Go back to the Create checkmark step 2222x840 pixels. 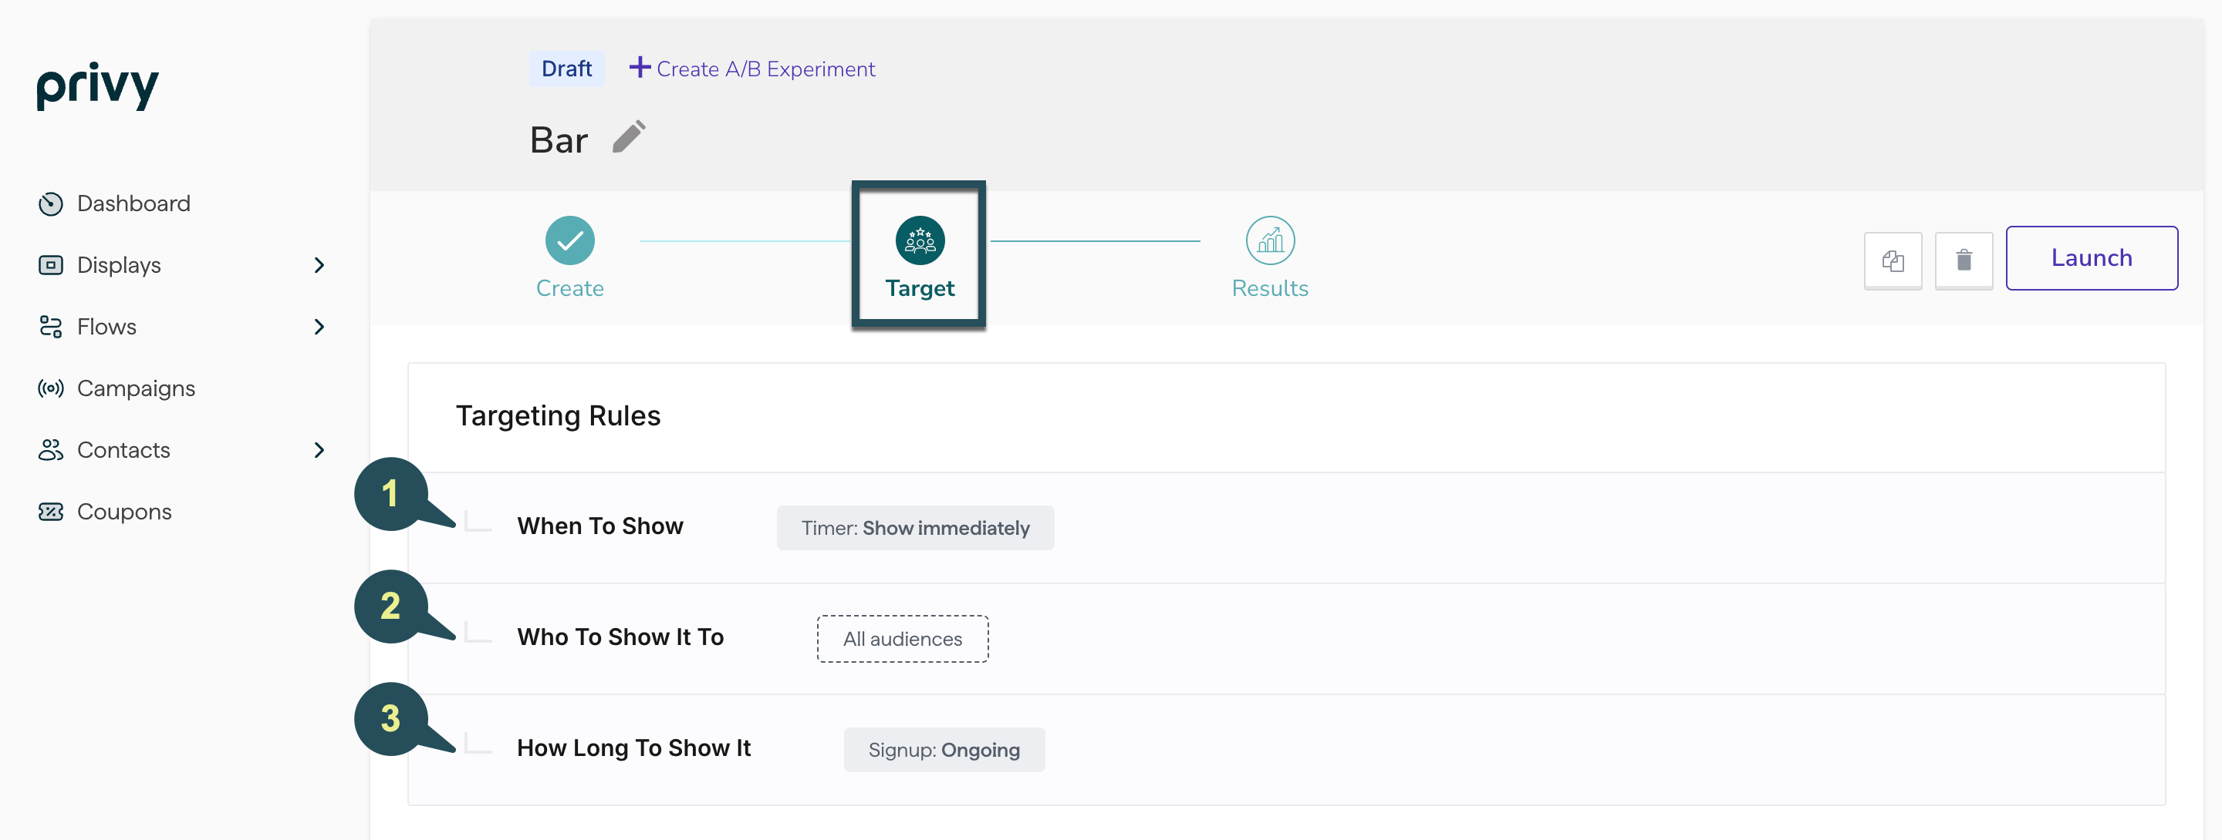(x=569, y=240)
